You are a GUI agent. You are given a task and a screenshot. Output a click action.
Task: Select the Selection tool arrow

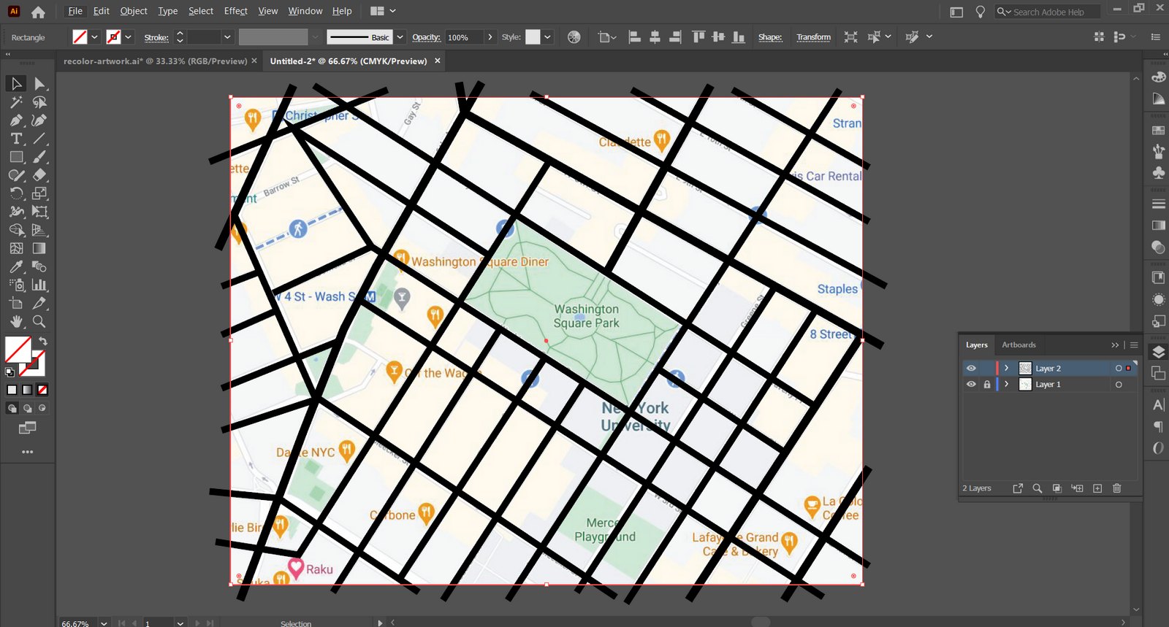pos(16,84)
